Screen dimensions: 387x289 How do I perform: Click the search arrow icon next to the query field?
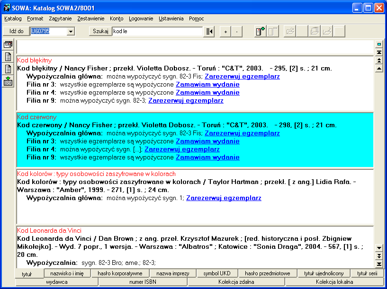click(x=209, y=31)
